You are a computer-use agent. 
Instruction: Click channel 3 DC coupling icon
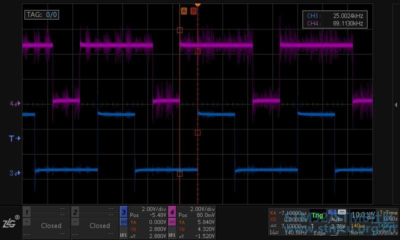(x=123, y=222)
